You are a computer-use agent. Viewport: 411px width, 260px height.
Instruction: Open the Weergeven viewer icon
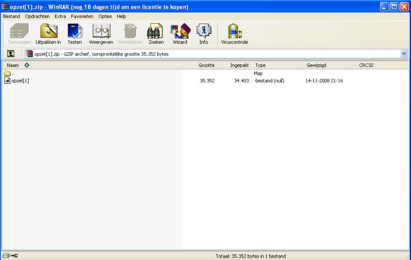[x=101, y=31]
